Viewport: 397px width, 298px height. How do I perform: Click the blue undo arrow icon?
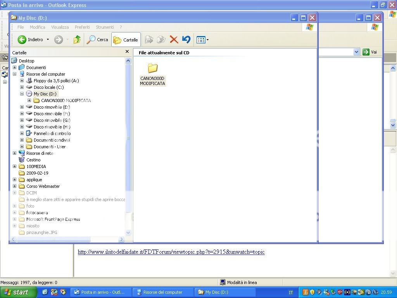(x=186, y=40)
